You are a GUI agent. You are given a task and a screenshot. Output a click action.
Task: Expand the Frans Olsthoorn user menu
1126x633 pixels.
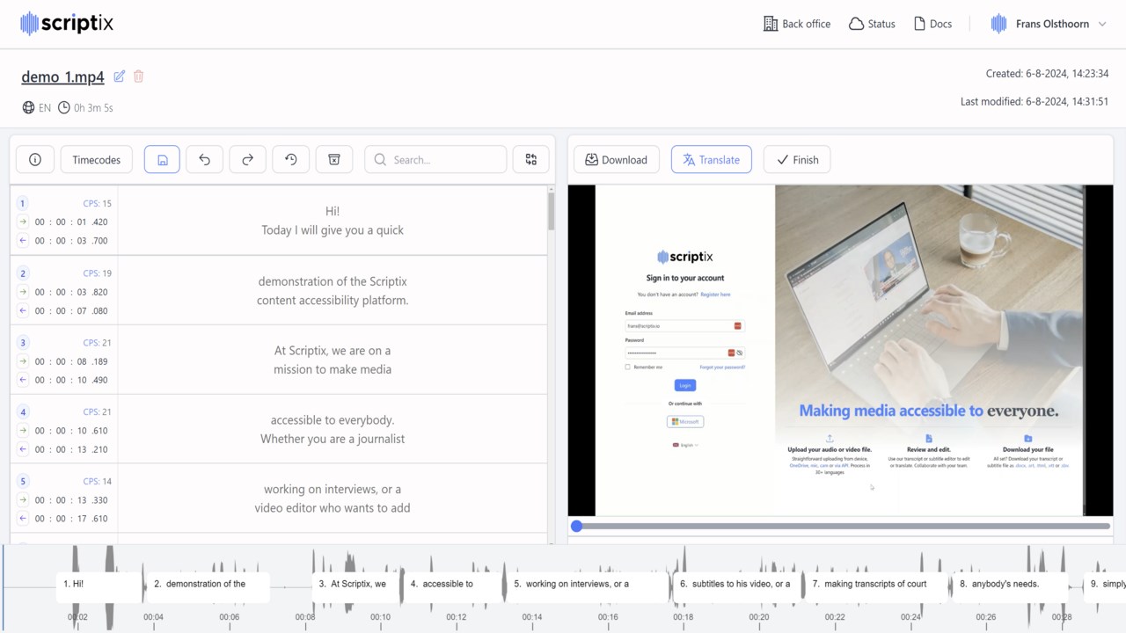1049,24
